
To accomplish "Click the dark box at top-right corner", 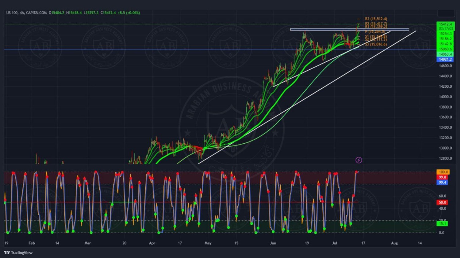I will tap(446, 13).
